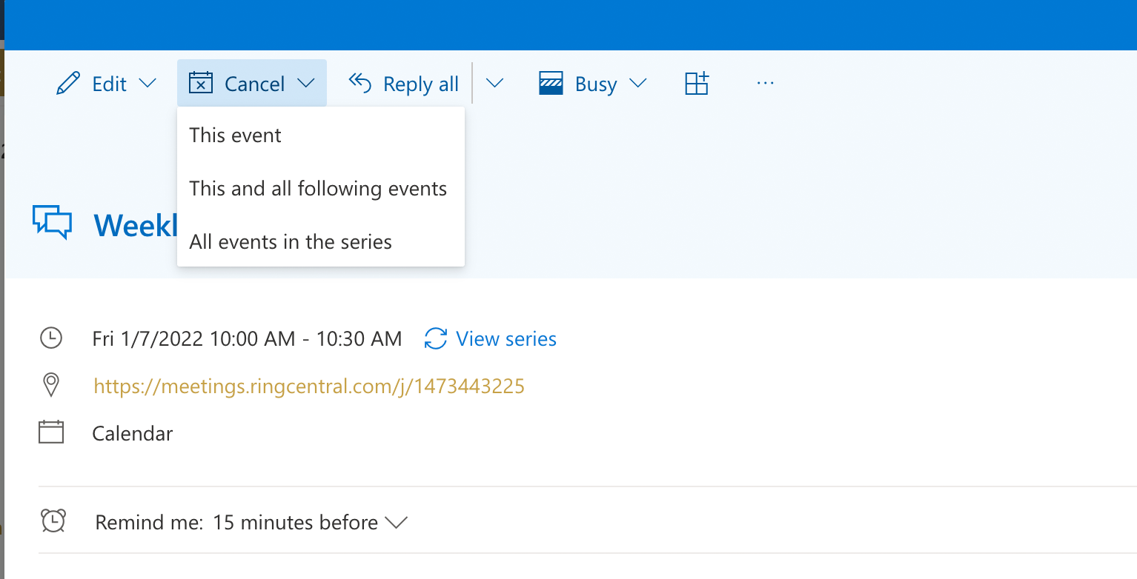Click the reminder alarm clock icon
Viewport: 1137px width, 579px height.
coord(53,521)
